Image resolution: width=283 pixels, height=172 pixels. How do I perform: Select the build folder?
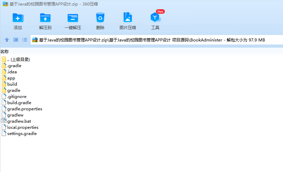click(x=9, y=84)
